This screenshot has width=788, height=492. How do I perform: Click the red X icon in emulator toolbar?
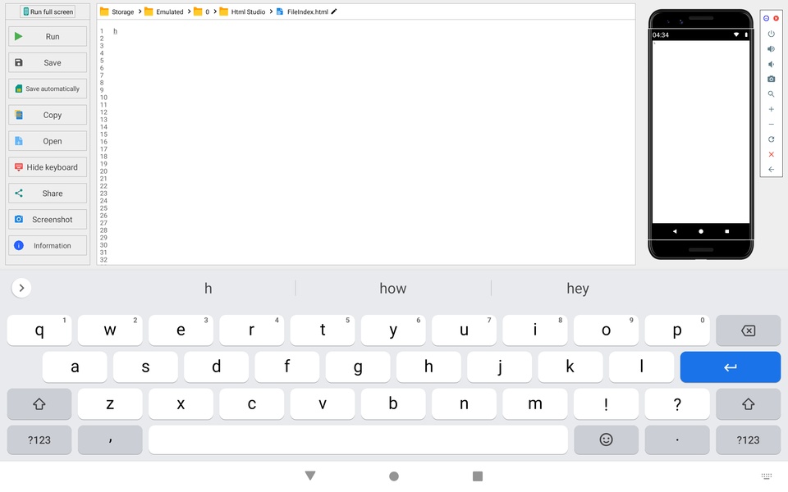click(x=771, y=154)
